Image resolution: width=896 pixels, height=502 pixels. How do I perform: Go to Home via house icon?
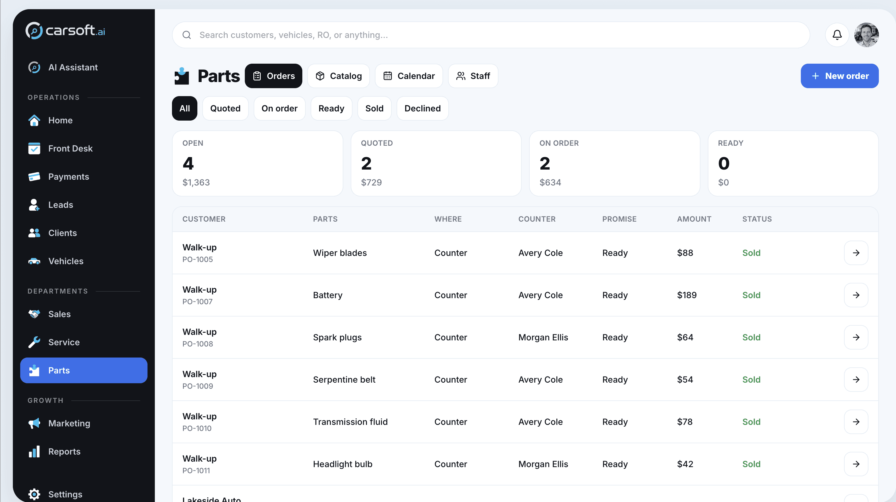[34, 120]
